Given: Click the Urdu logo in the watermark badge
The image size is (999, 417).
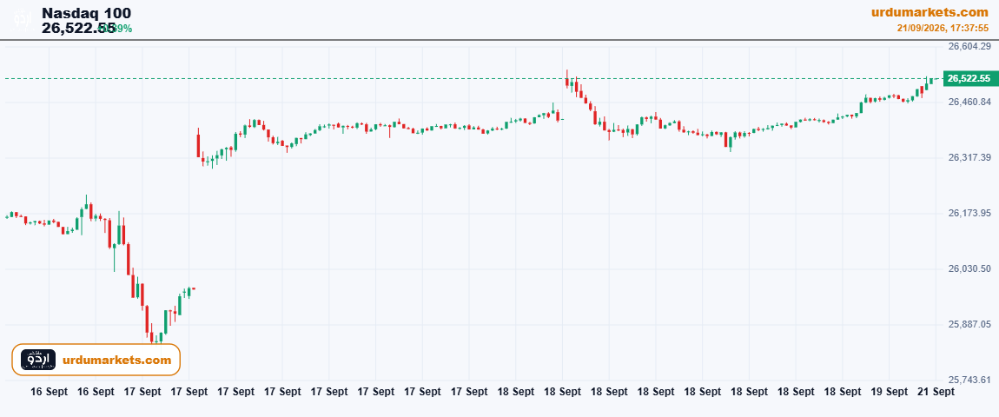Looking at the screenshot, I should click(x=38, y=360).
